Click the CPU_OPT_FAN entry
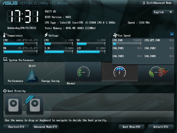The height and width of the screenshot is (133, 177). tap(159, 40)
